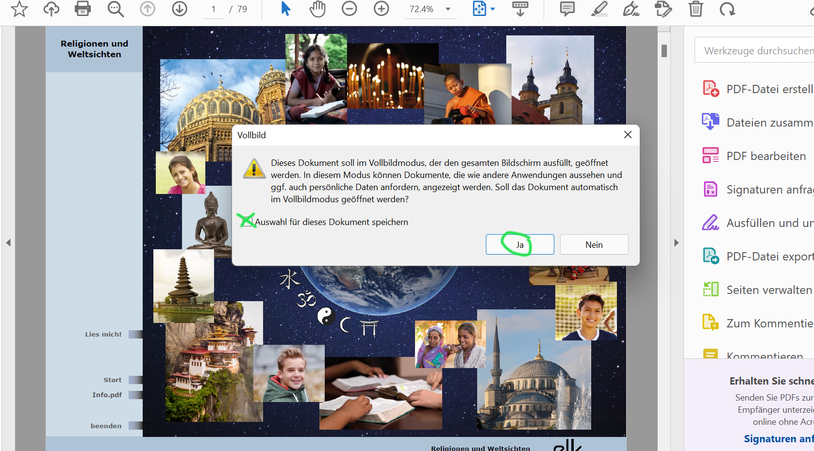Click the delete trash icon
Screen dimensions: 814x451
point(696,9)
